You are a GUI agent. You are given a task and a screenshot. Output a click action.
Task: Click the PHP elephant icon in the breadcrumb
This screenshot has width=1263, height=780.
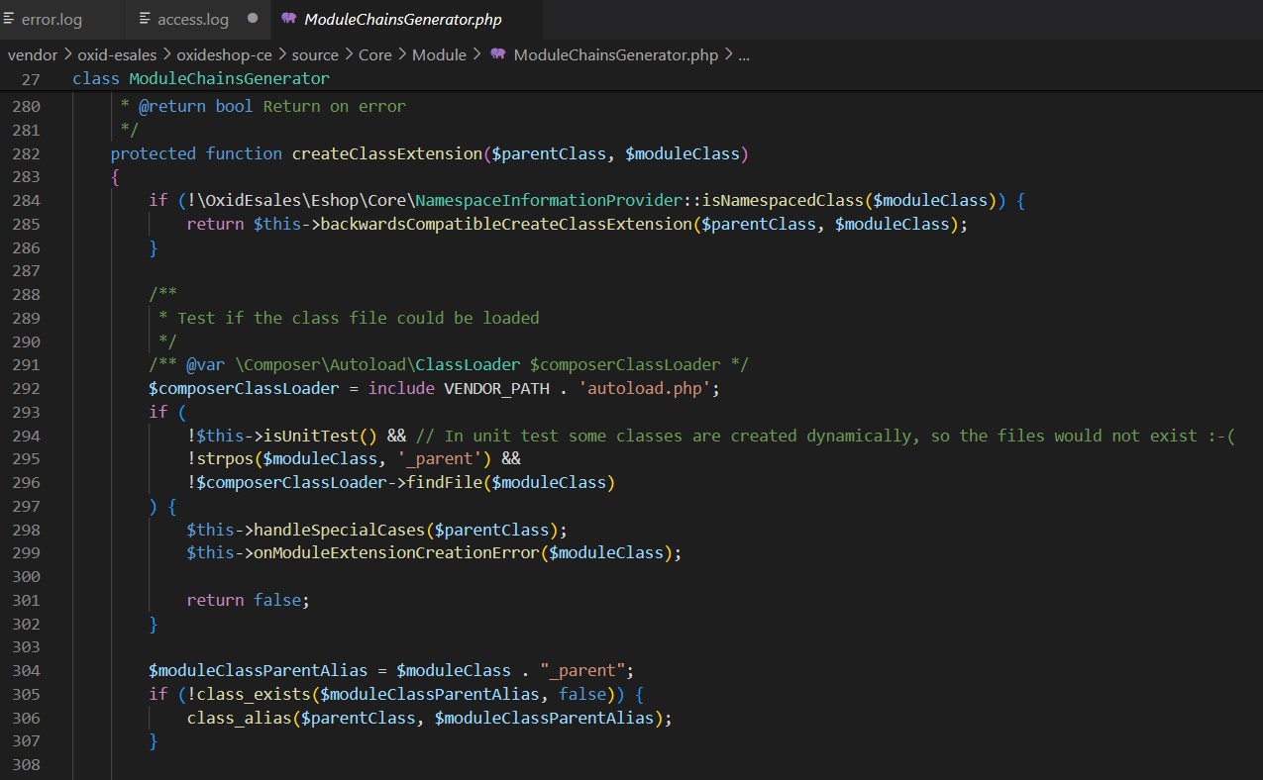498,54
